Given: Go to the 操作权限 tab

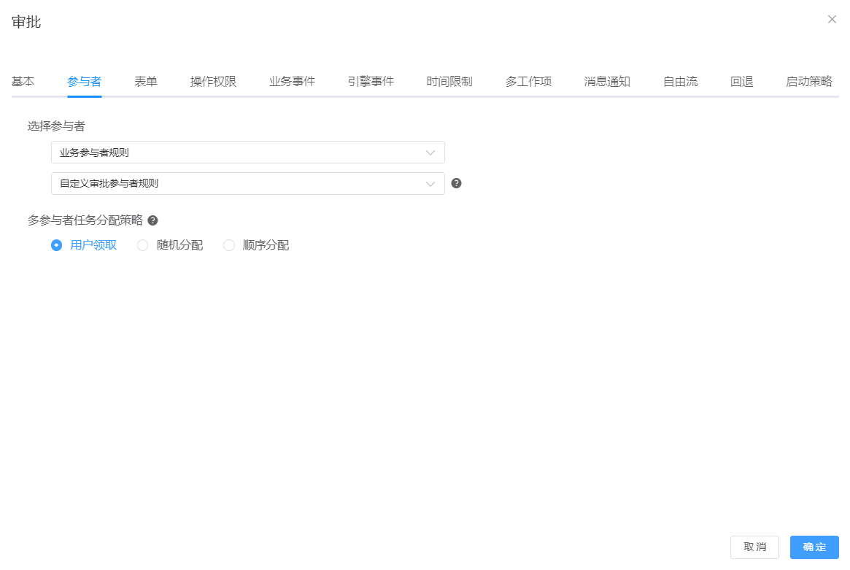Looking at the screenshot, I should (x=213, y=82).
